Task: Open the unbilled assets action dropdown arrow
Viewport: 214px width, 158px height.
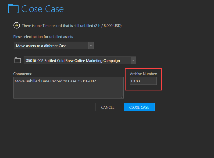Action: tap(91, 46)
